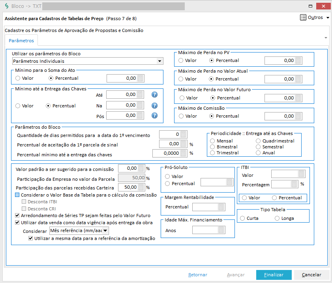Open Considerar Mês referência dropdown
This screenshot has width=332, height=283.
(x=105, y=231)
